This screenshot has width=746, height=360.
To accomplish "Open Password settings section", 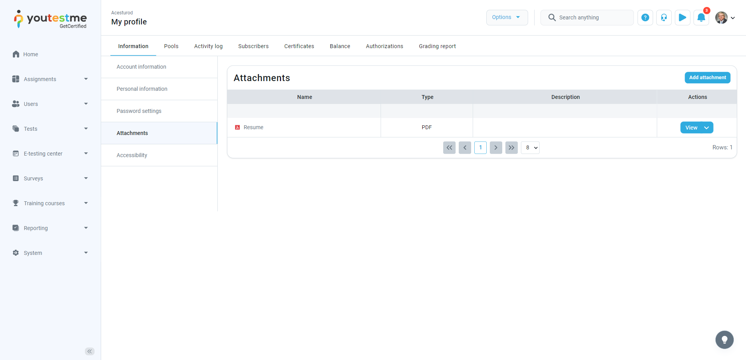I will (x=139, y=111).
